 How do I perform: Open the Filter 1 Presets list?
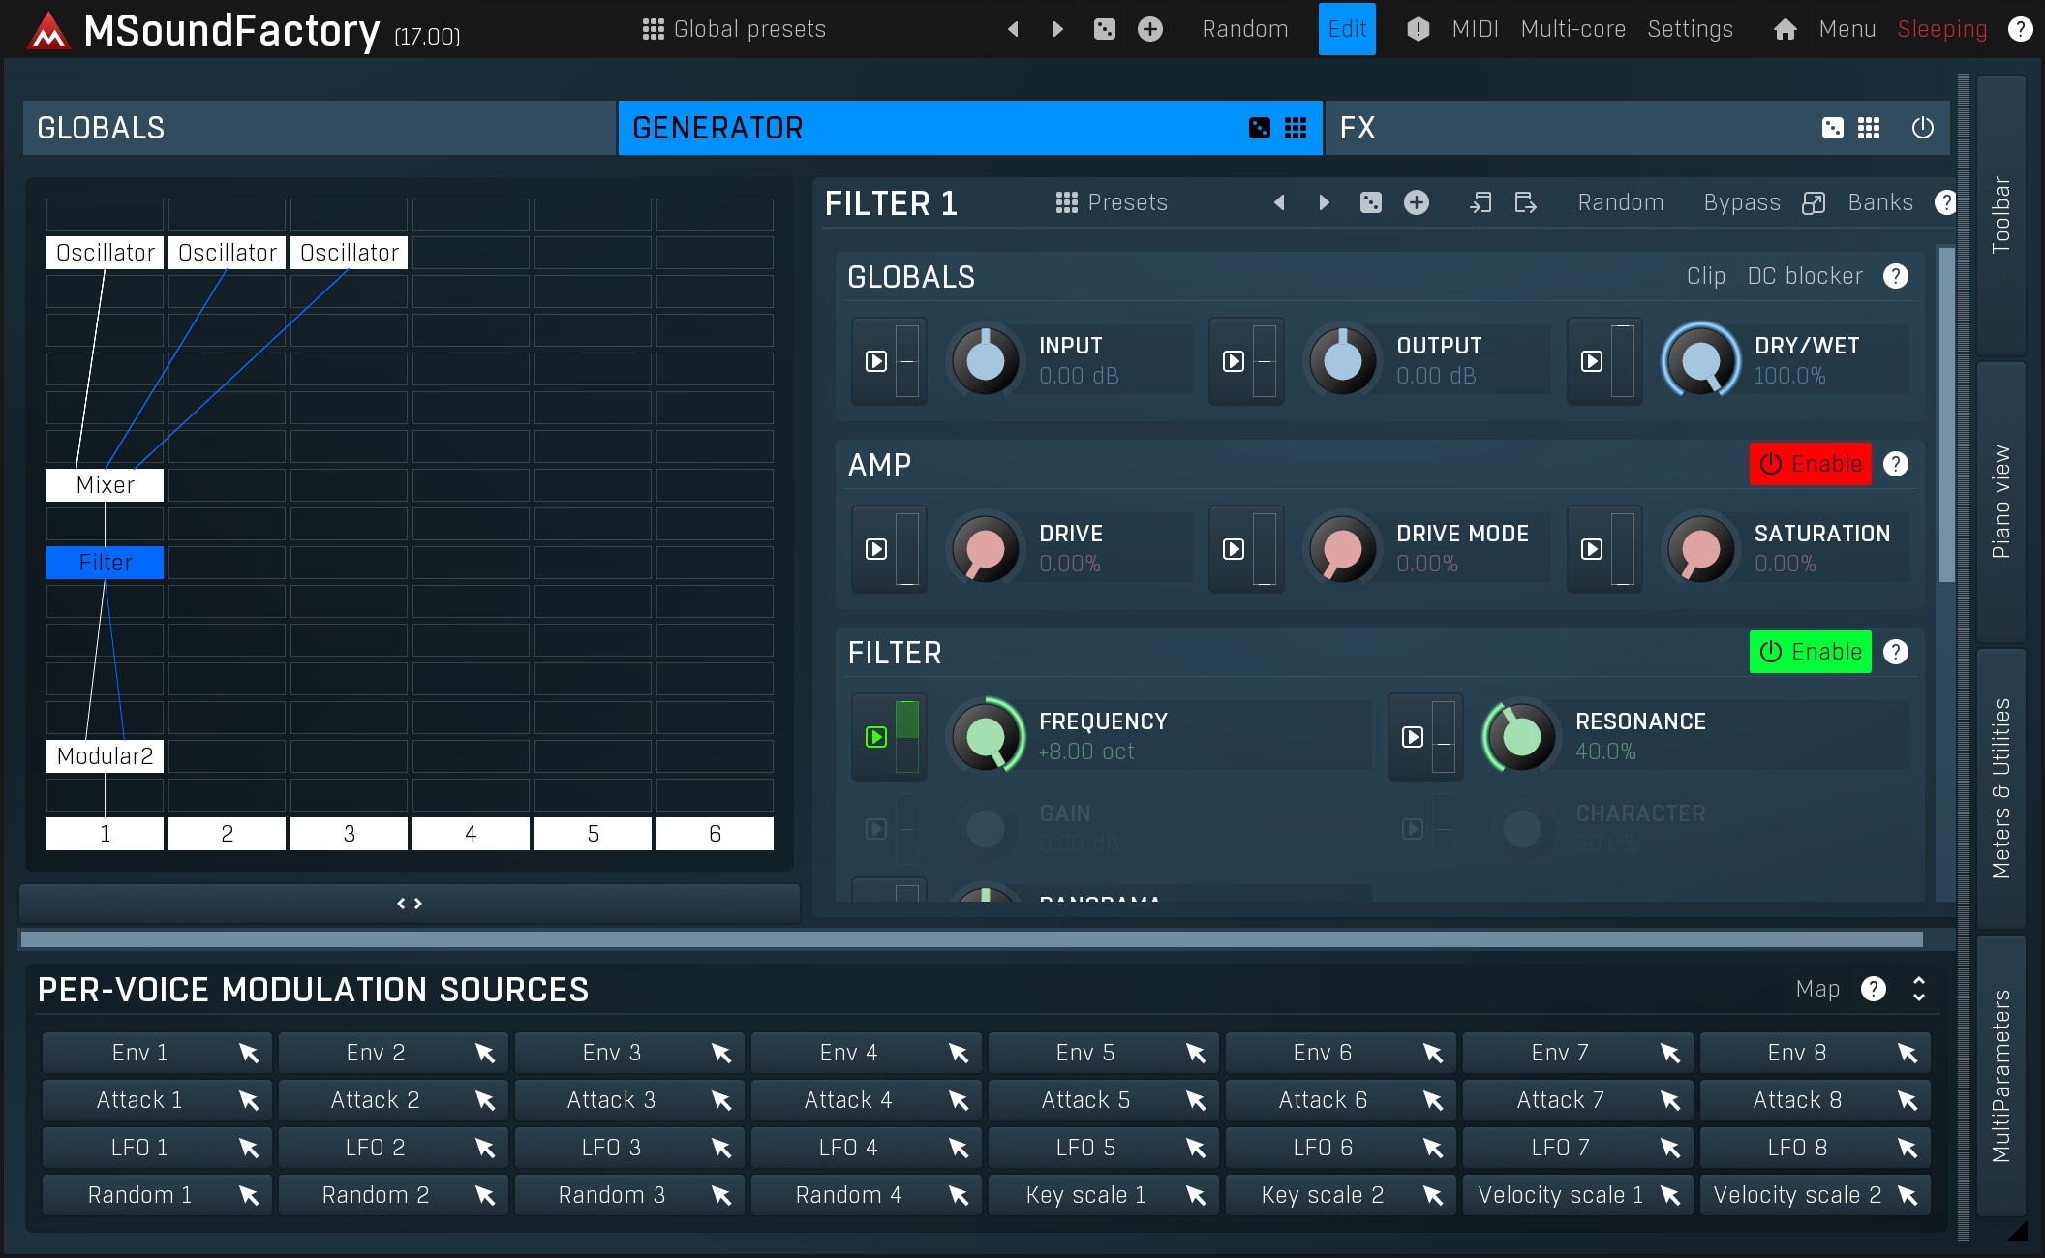pos(1112,202)
